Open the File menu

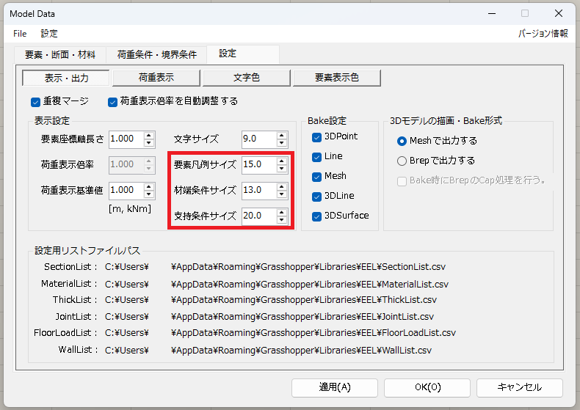click(x=20, y=34)
